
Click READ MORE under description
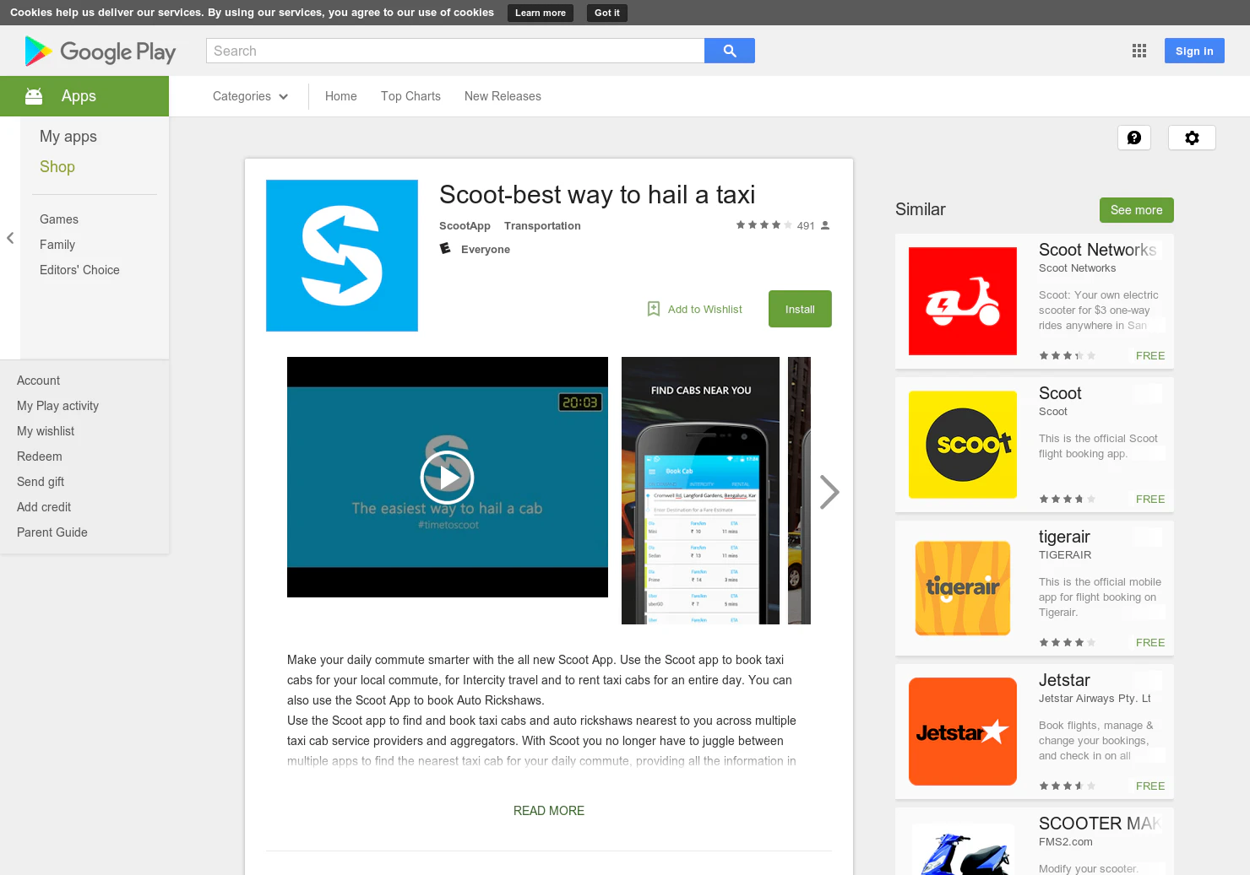[549, 811]
